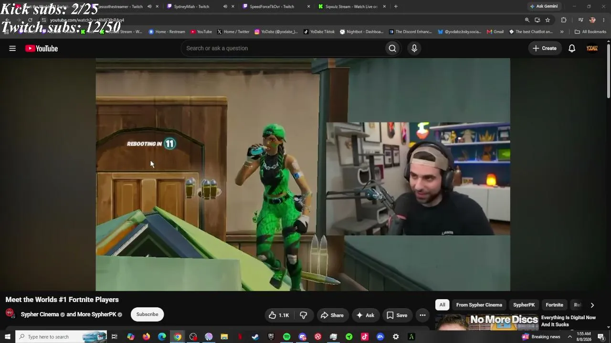
Task: Switch to SpeedForceTkOvr Twitch tab
Action: tap(272, 7)
